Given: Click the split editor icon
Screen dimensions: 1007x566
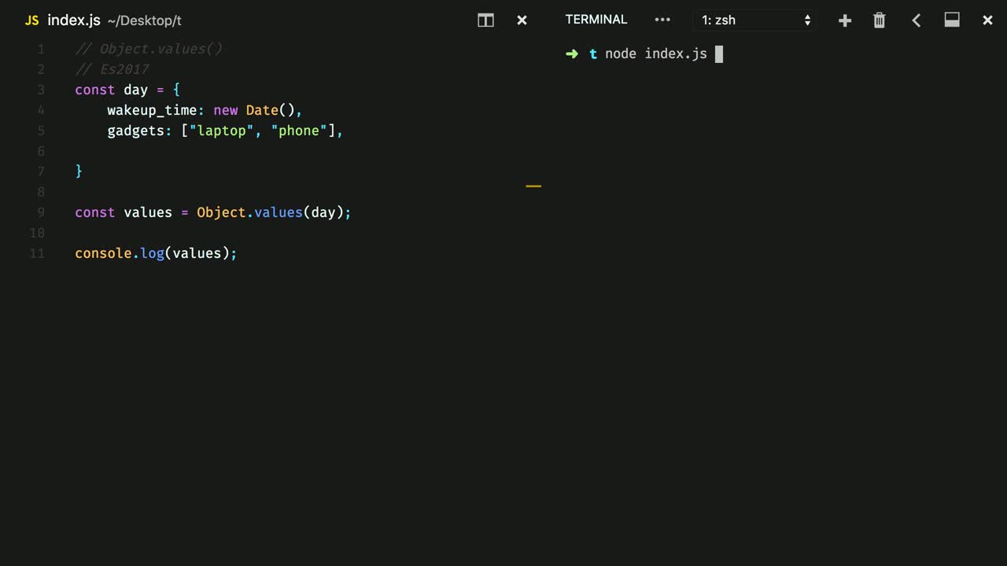Looking at the screenshot, I should coord(485,20).
